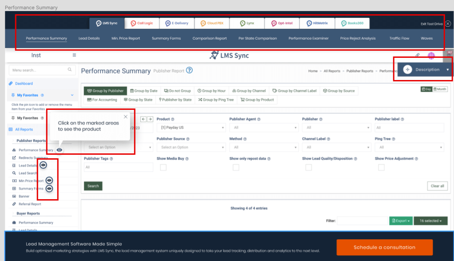
Task: Click the help icon next to Publisher Agent
Action: (x=259, y=119)
